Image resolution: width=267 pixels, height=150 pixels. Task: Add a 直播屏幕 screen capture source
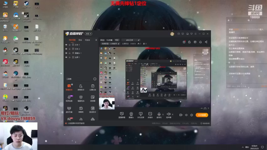tap(122, 115)
